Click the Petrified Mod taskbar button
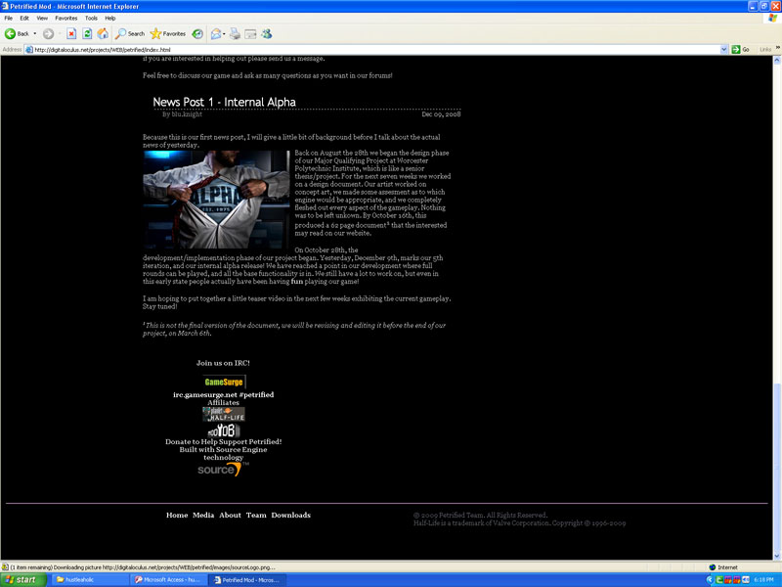The image size is (782, 587). coord(246,580)
